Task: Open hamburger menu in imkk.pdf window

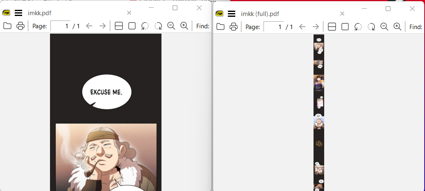Action: point(18,13)
